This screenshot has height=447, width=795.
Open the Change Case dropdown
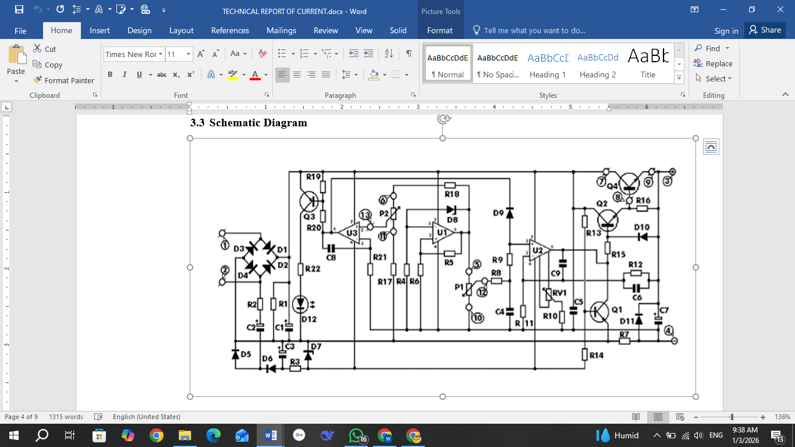coord(239,54)
